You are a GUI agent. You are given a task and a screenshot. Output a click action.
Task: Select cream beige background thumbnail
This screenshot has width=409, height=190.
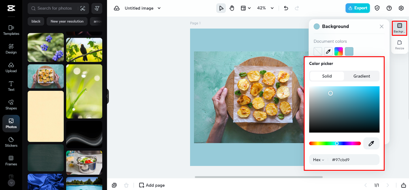point(46,116)
